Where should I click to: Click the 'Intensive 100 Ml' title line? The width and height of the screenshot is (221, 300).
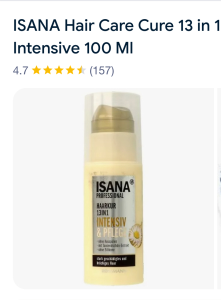point(73,47)
